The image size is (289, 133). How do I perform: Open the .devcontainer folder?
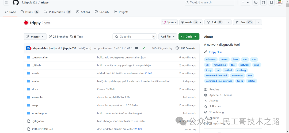pos(40,57)
